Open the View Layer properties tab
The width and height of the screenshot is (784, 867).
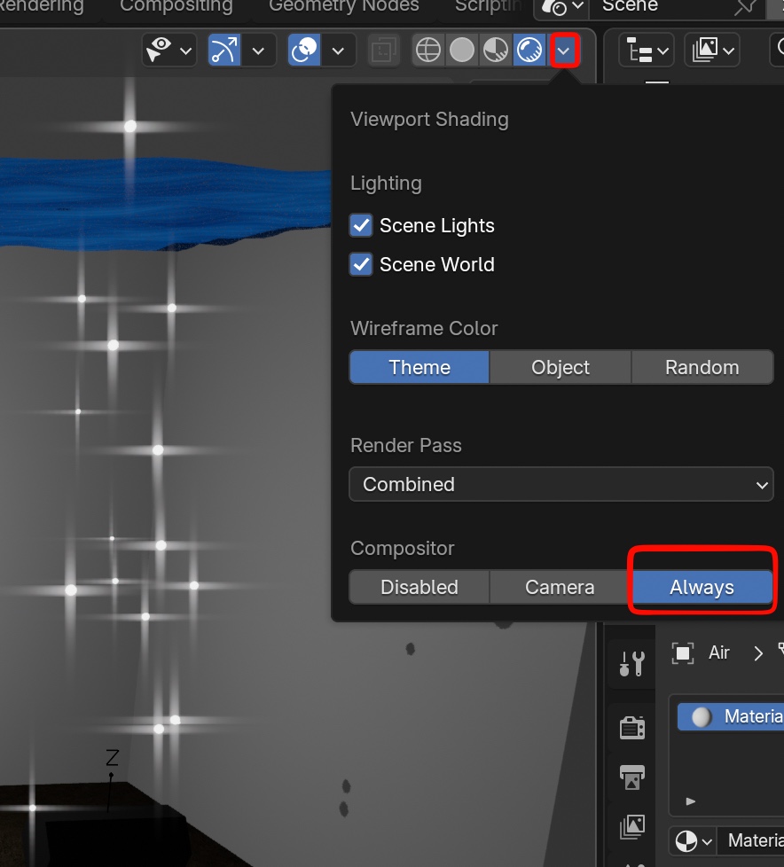(x=632, y=827)
